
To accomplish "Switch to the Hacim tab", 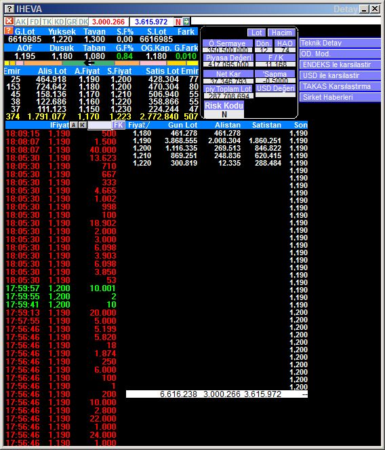I will click(281, 33).
